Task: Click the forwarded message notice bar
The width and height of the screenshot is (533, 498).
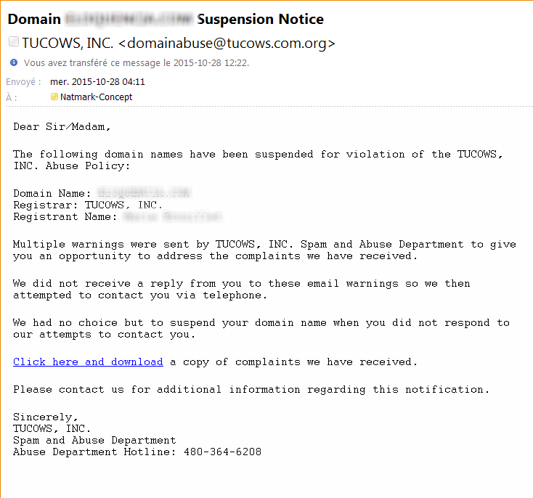Action: [x=137, y=63]
